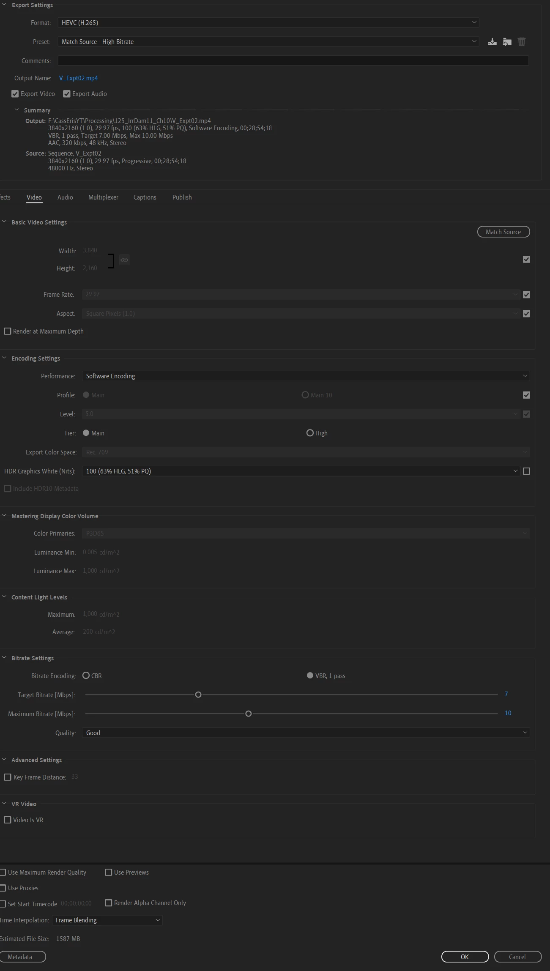Select Main tier radio button
550x971 pixels.
pyautogui.click(x=86, y=433)
